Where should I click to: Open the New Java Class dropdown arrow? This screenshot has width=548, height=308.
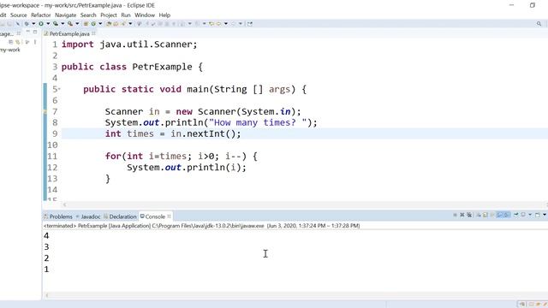point(100,24)
